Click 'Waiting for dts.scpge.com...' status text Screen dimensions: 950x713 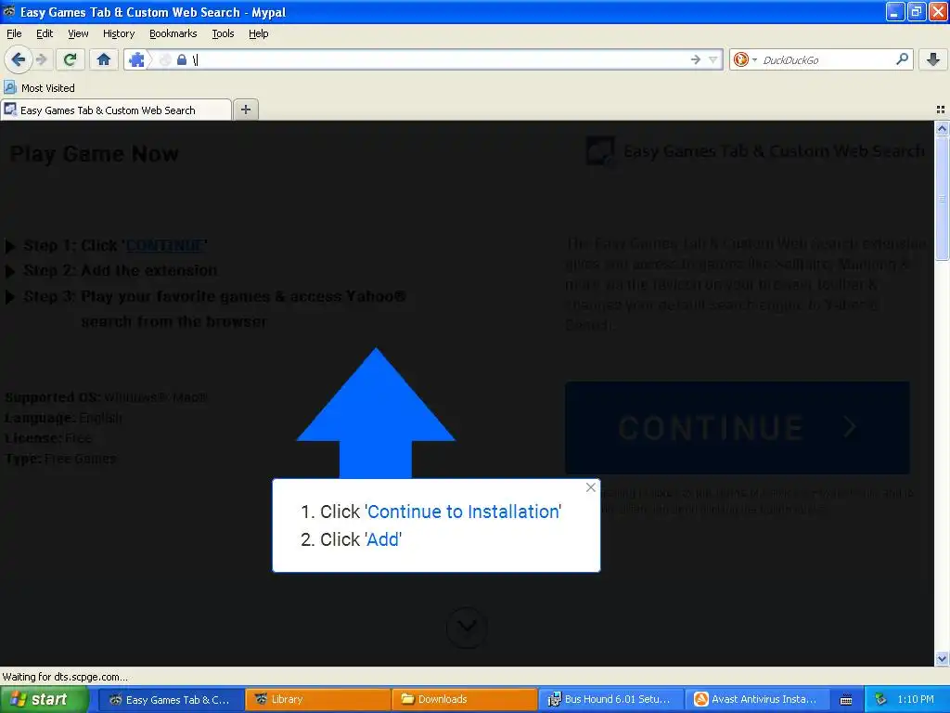point(65,677)
